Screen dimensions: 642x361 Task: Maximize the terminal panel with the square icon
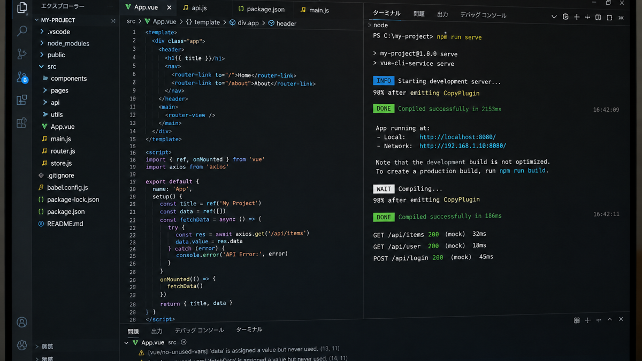pos(609,17)
